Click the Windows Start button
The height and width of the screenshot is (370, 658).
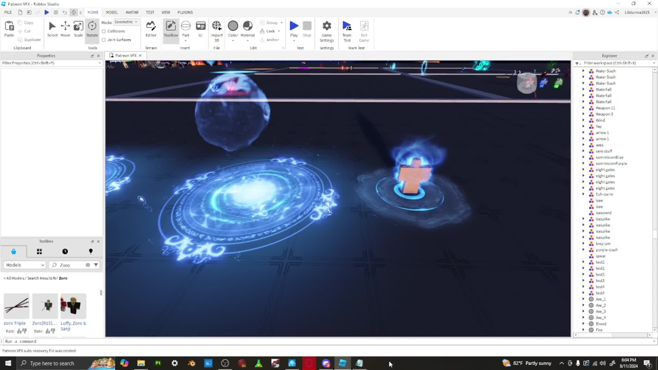(x=8, y=363)
